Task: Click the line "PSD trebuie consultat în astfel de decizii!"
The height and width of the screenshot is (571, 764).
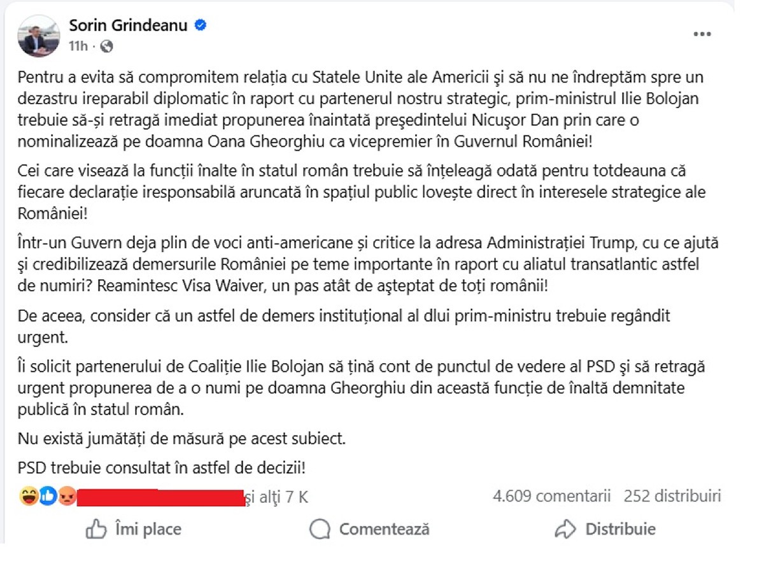Action: [x=162, y=469]
